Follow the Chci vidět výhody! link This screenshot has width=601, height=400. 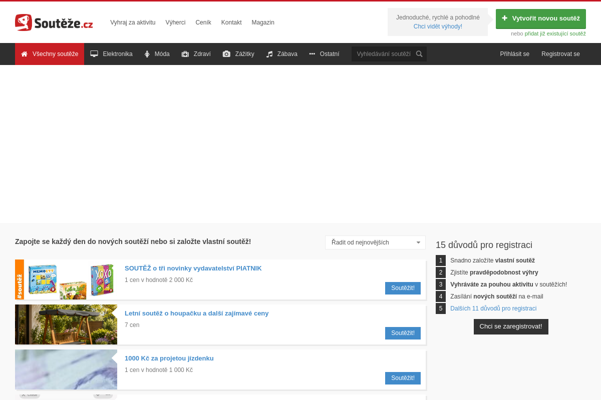438,26
